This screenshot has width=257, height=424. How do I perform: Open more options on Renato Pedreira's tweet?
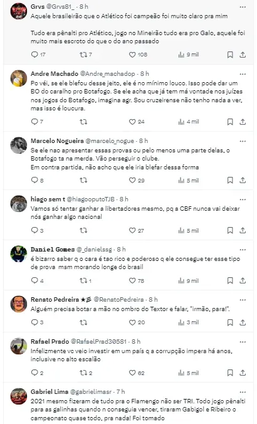243,300
